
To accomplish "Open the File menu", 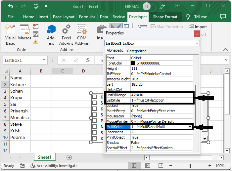I will [x=11, y=17].
